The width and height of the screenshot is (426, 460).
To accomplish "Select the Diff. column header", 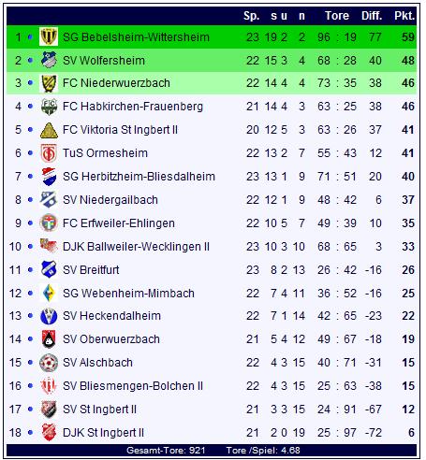I will (372, 16).
